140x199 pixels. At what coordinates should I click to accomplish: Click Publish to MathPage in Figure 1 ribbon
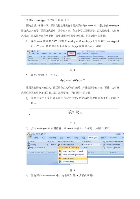coord(100,58)
